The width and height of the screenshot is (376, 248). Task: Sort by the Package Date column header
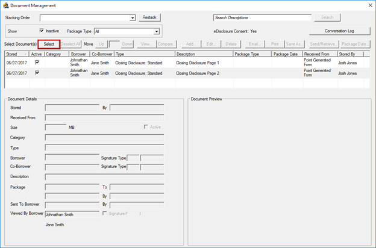[x=287, y=54]
